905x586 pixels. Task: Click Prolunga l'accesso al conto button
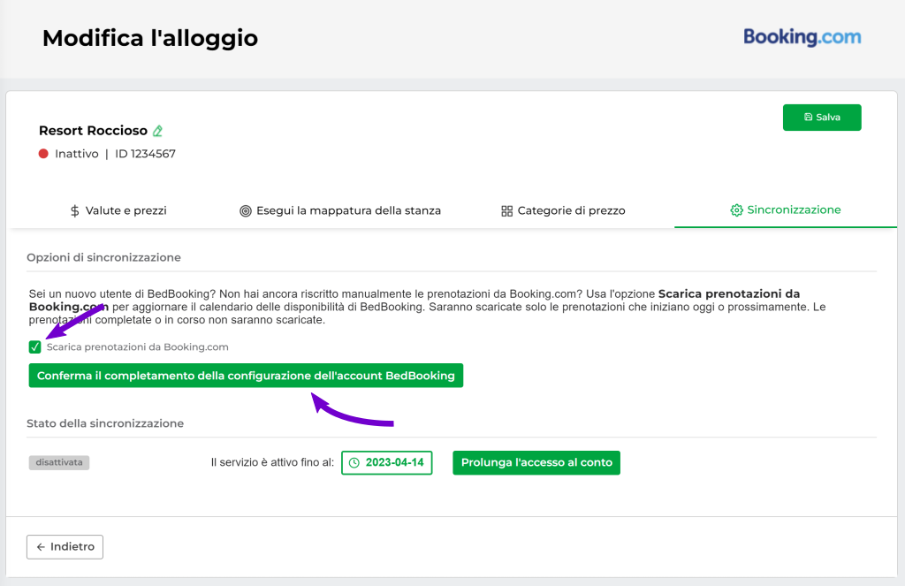(536, 462)
